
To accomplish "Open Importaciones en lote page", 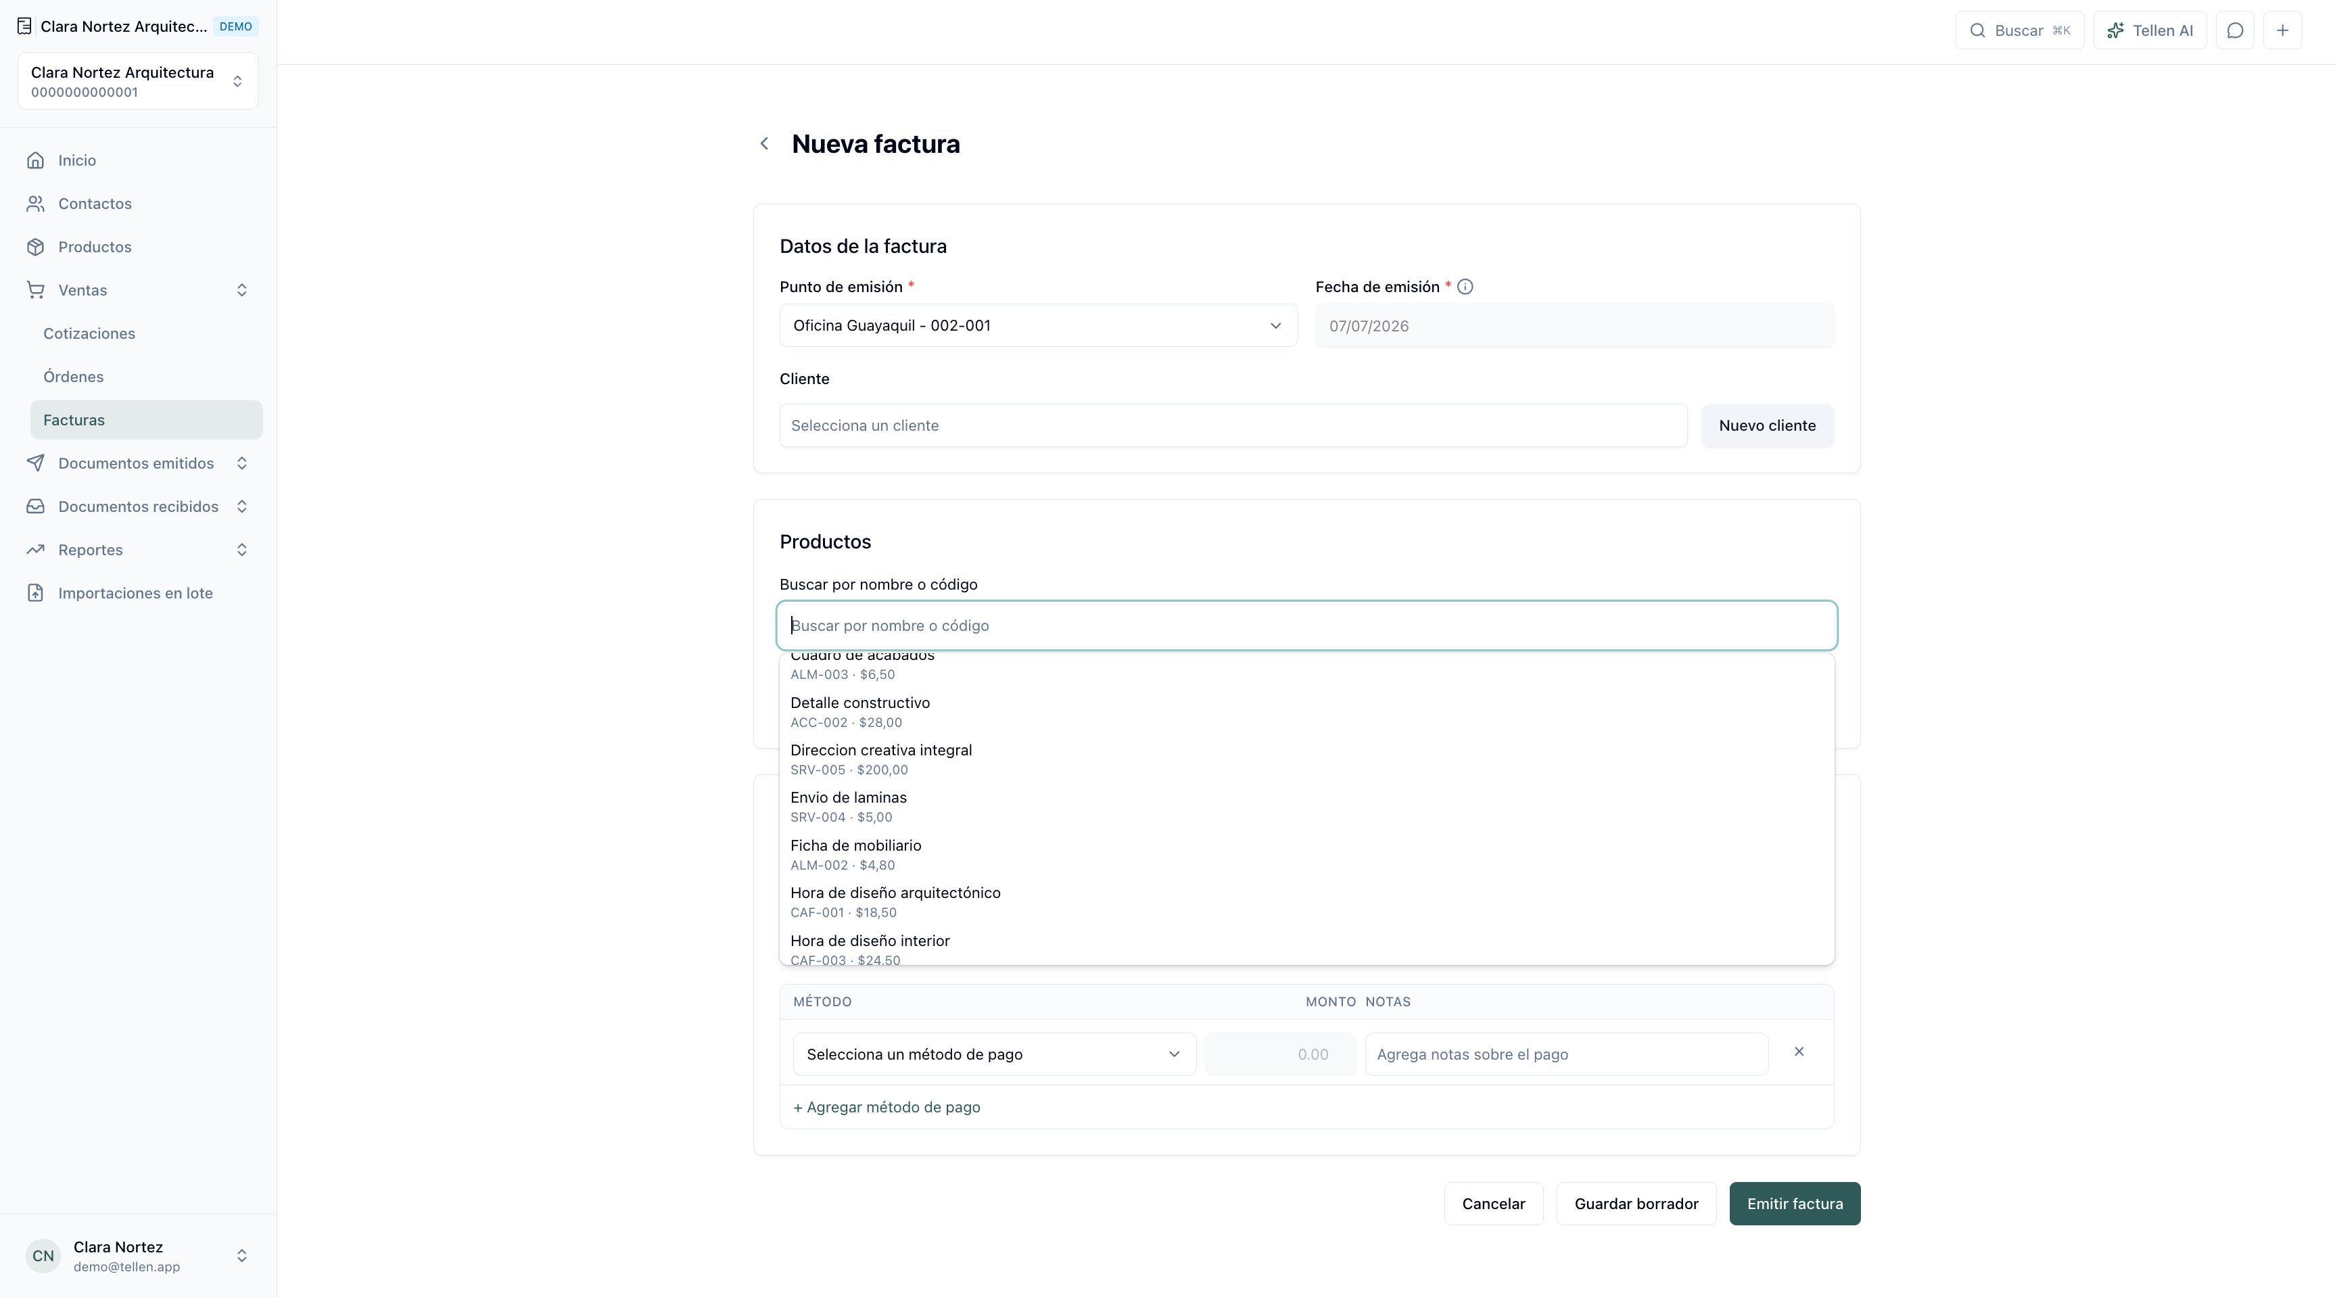I will 138,593.
